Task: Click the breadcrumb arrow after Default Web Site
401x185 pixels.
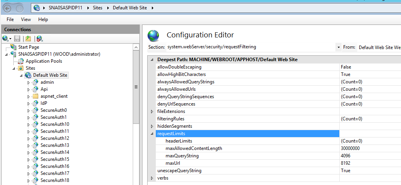Action: point(153,8)
